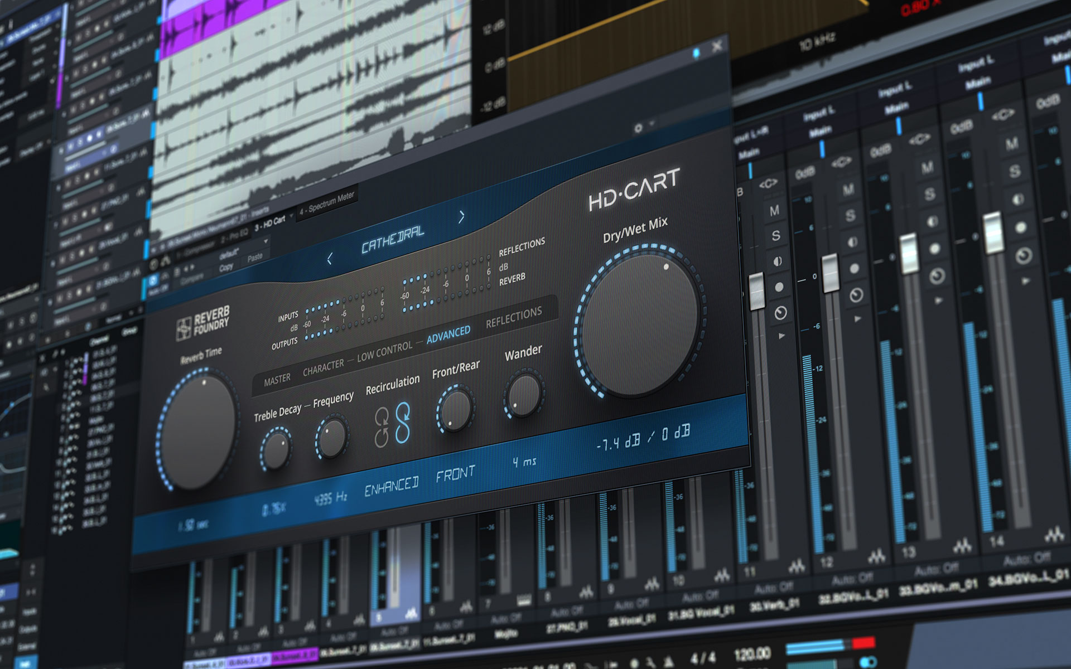Click the Compare button
Viewport: 1071px width, 669px height.
pos(192,279)
